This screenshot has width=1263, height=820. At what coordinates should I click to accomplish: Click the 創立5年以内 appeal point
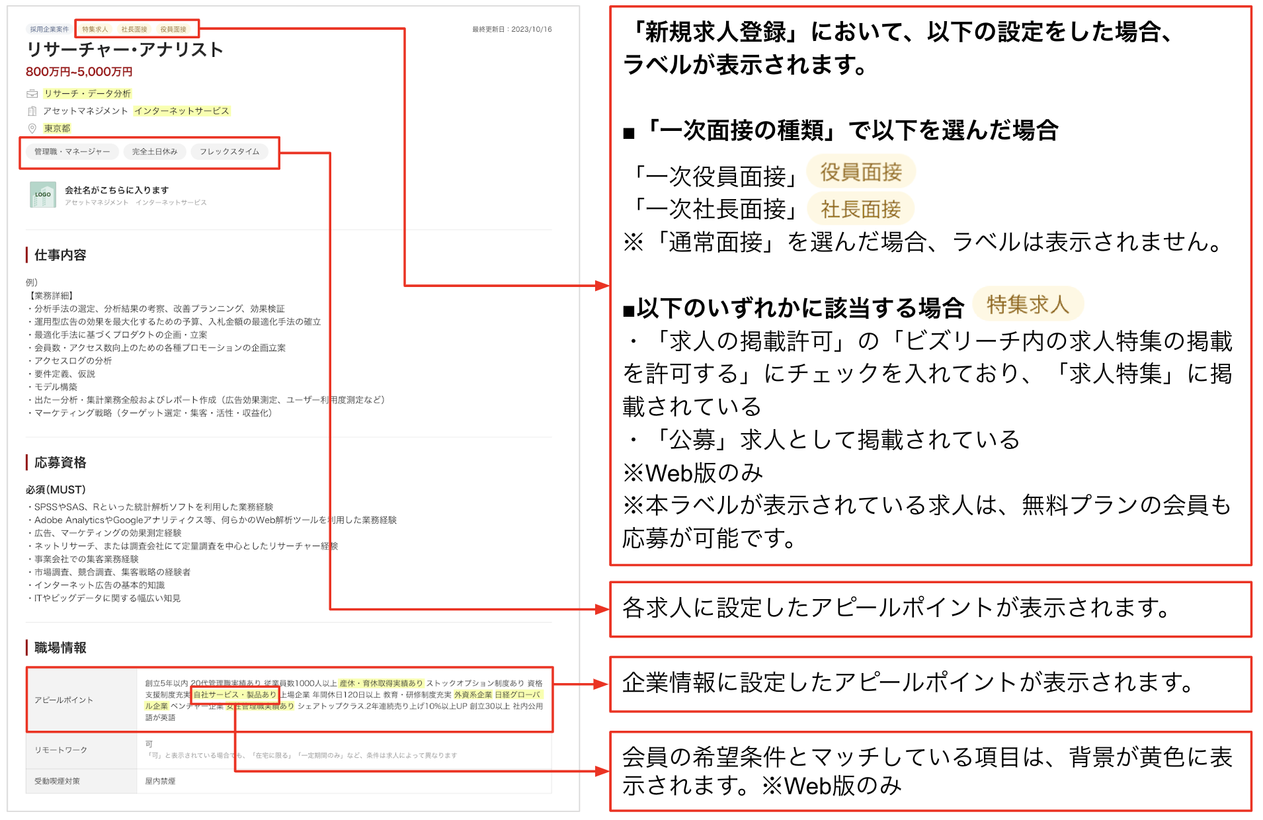click(x=167, y=683)
